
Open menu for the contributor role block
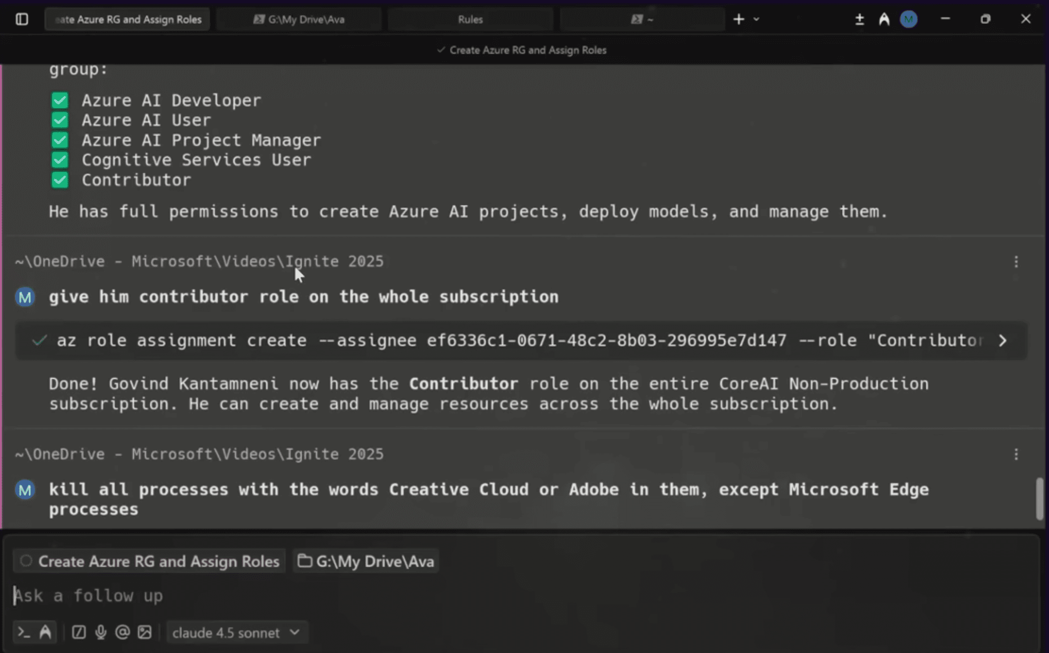pyautogui.click(x=1016, y=262)
